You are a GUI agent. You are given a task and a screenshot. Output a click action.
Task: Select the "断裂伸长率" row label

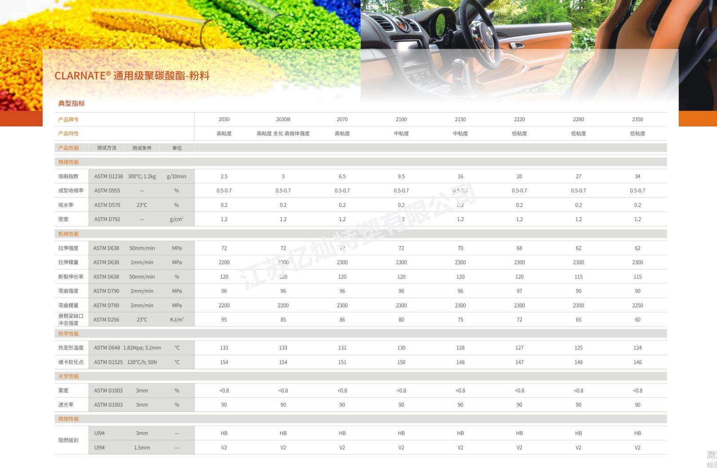coord(71,277)
